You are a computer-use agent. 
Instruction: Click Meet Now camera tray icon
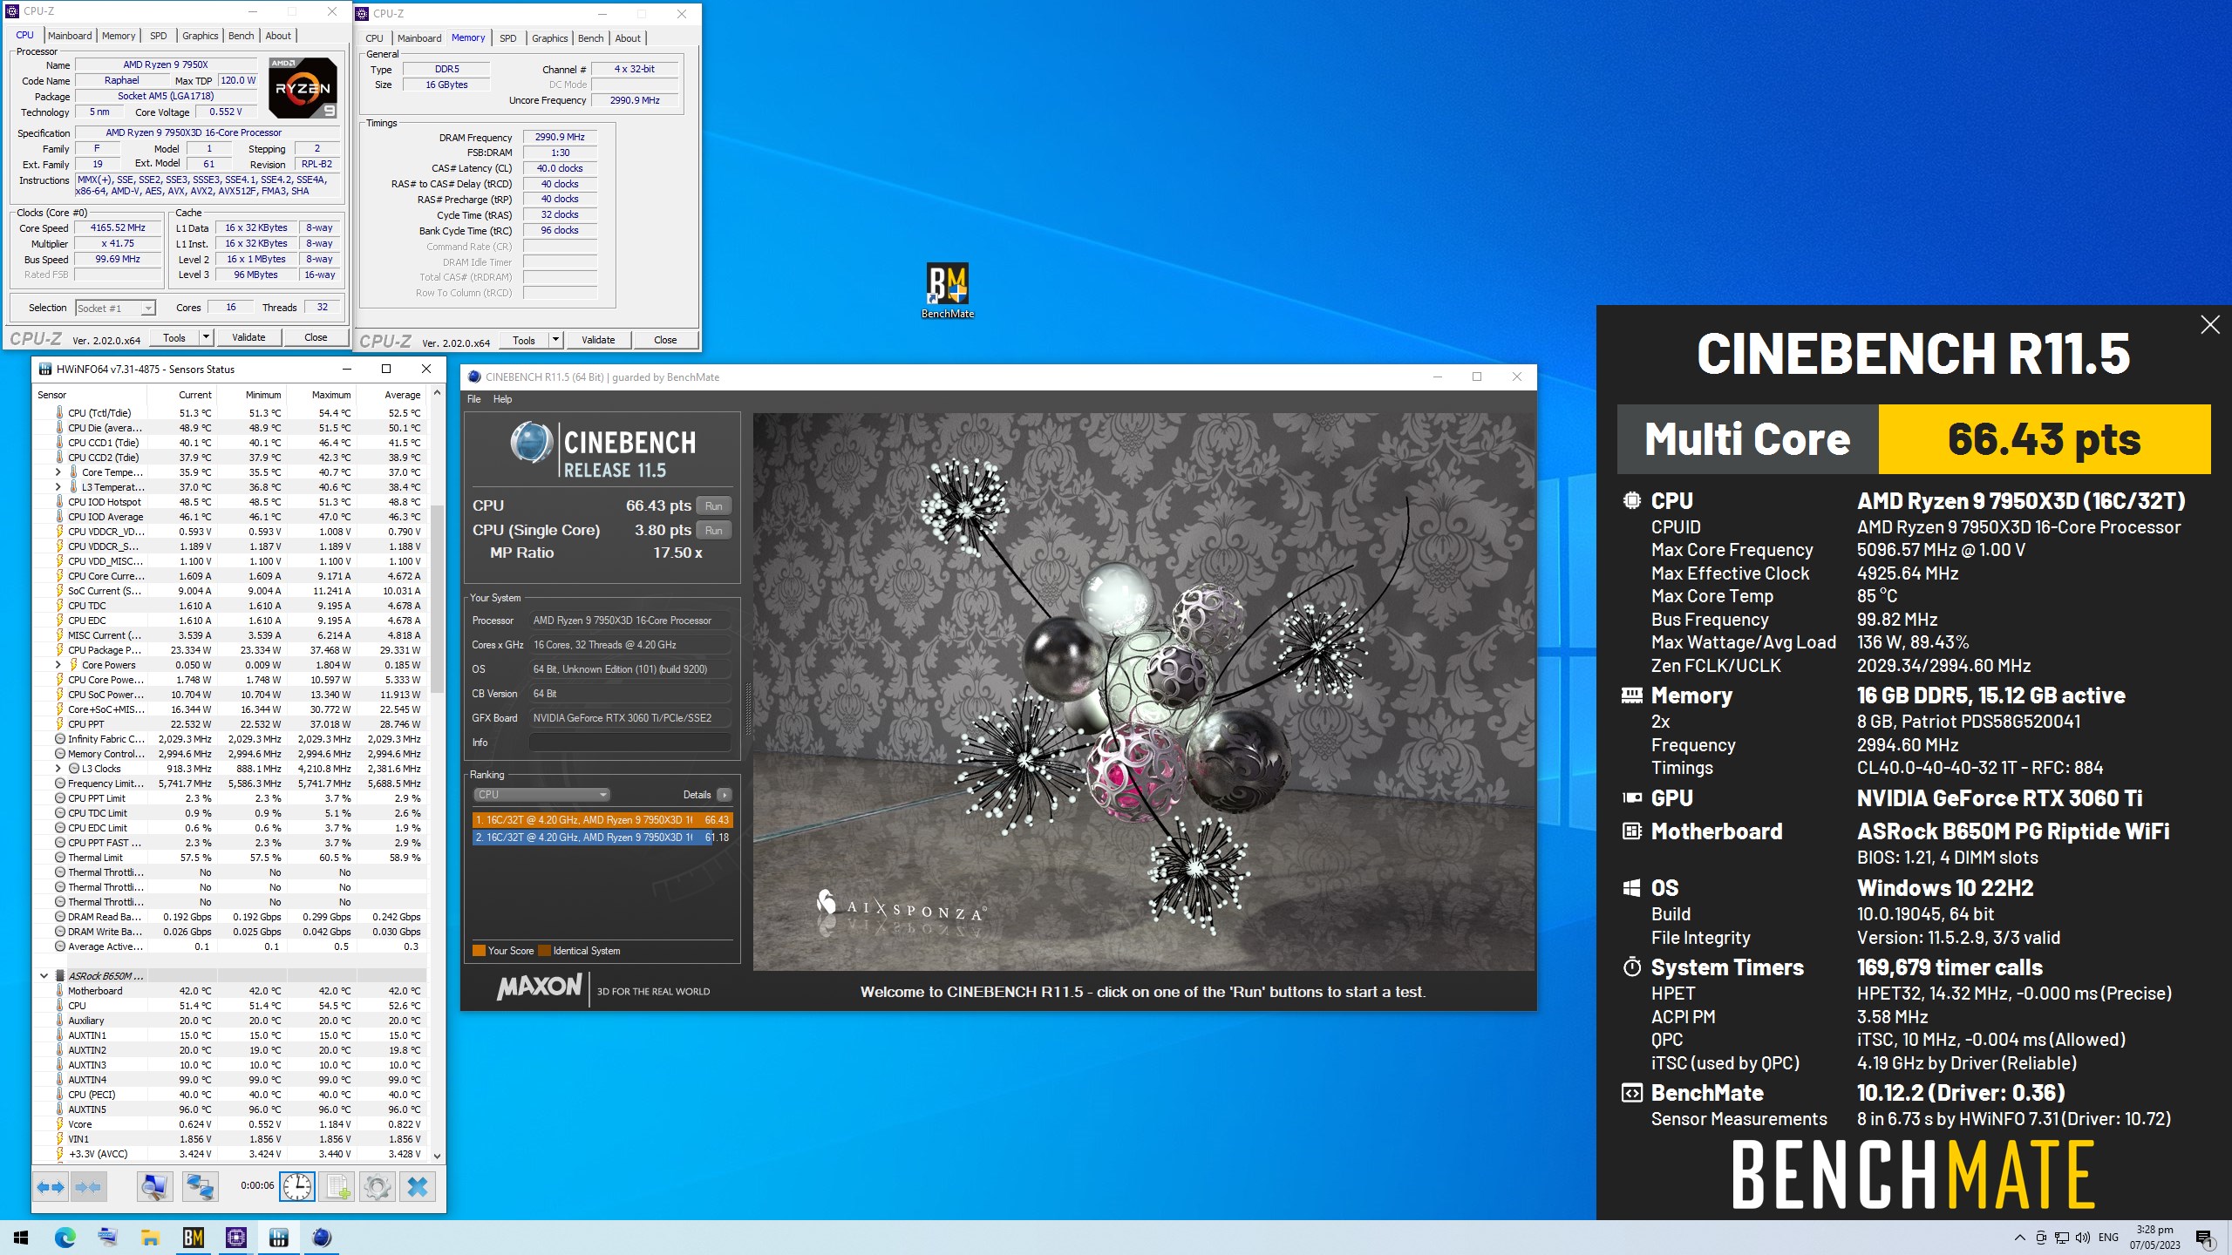(2041, 1238)
